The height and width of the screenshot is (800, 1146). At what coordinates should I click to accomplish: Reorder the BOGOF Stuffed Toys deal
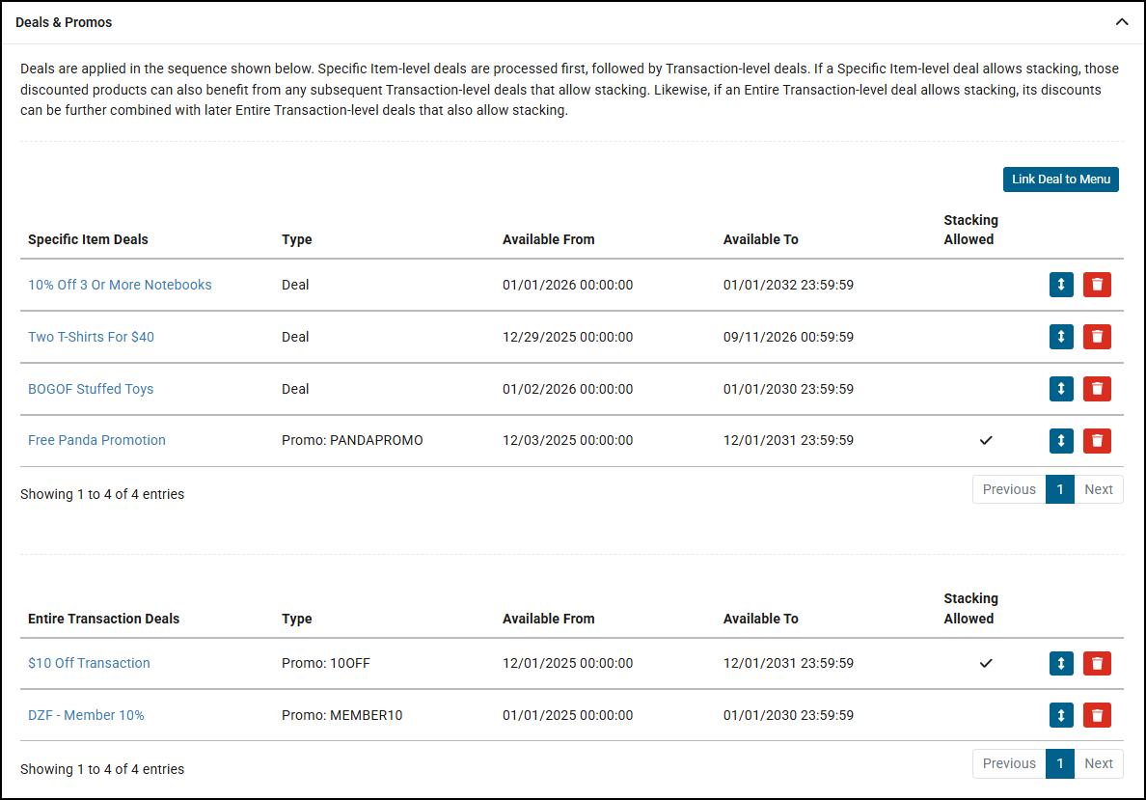point(1061,389)
